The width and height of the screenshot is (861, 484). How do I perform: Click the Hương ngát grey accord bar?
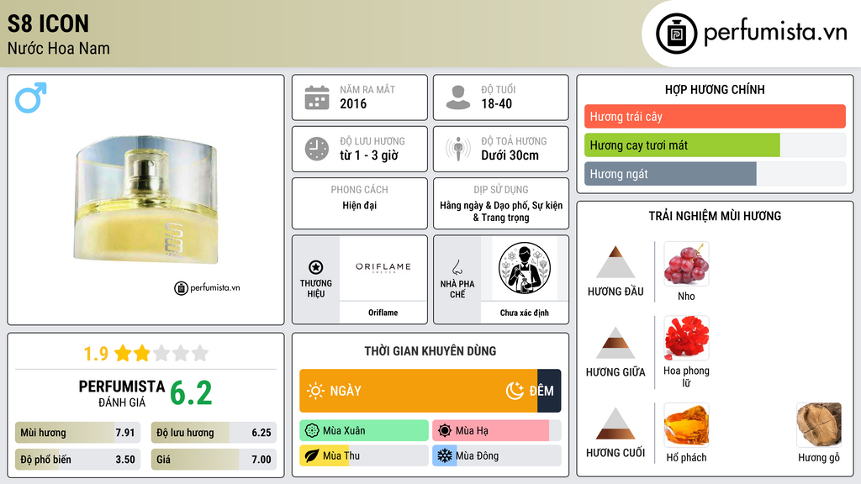click(x=670, y=174)
